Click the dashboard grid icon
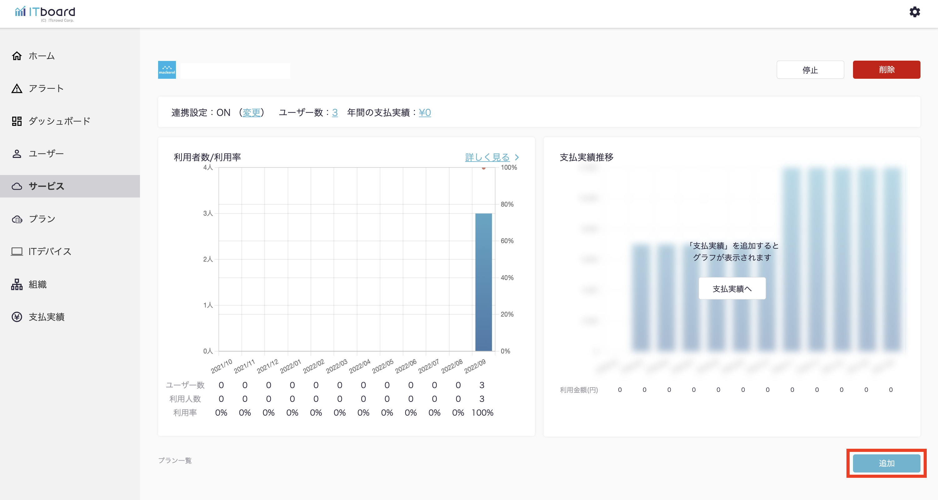Screen dimensions: 938x500 (17, 121)
